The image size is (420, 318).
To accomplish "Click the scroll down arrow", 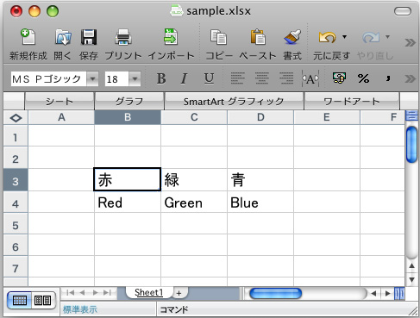I will [411, 279].
